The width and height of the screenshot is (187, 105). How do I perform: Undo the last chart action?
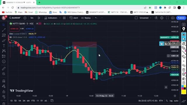96,18
